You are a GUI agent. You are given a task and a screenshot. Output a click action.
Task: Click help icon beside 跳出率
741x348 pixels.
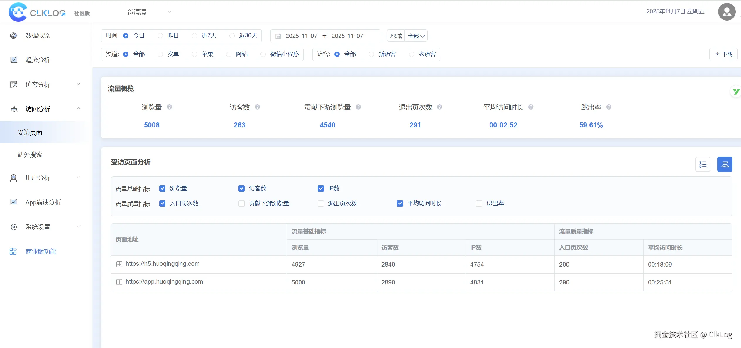coord(609,107)
